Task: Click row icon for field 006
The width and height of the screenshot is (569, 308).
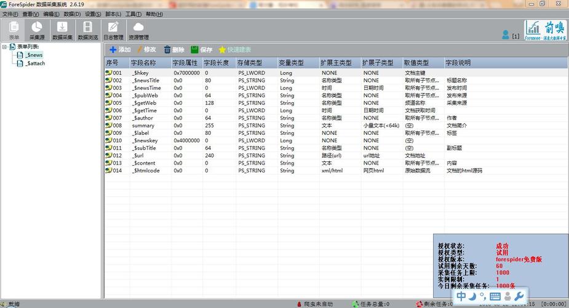Action: [x=108, y=110]
